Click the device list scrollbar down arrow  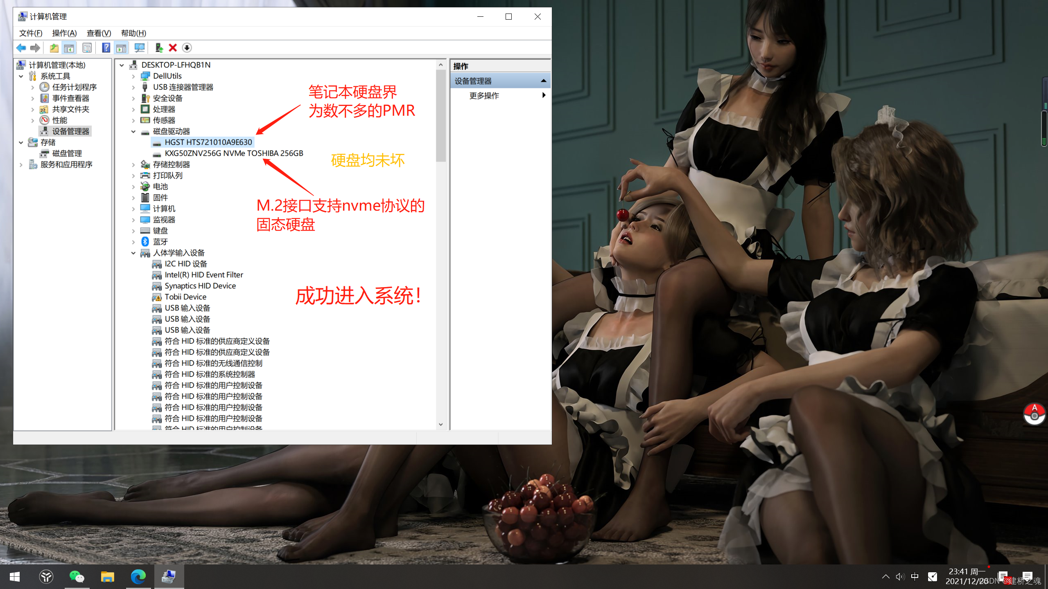pyautogui.click(x=440, y=424)
